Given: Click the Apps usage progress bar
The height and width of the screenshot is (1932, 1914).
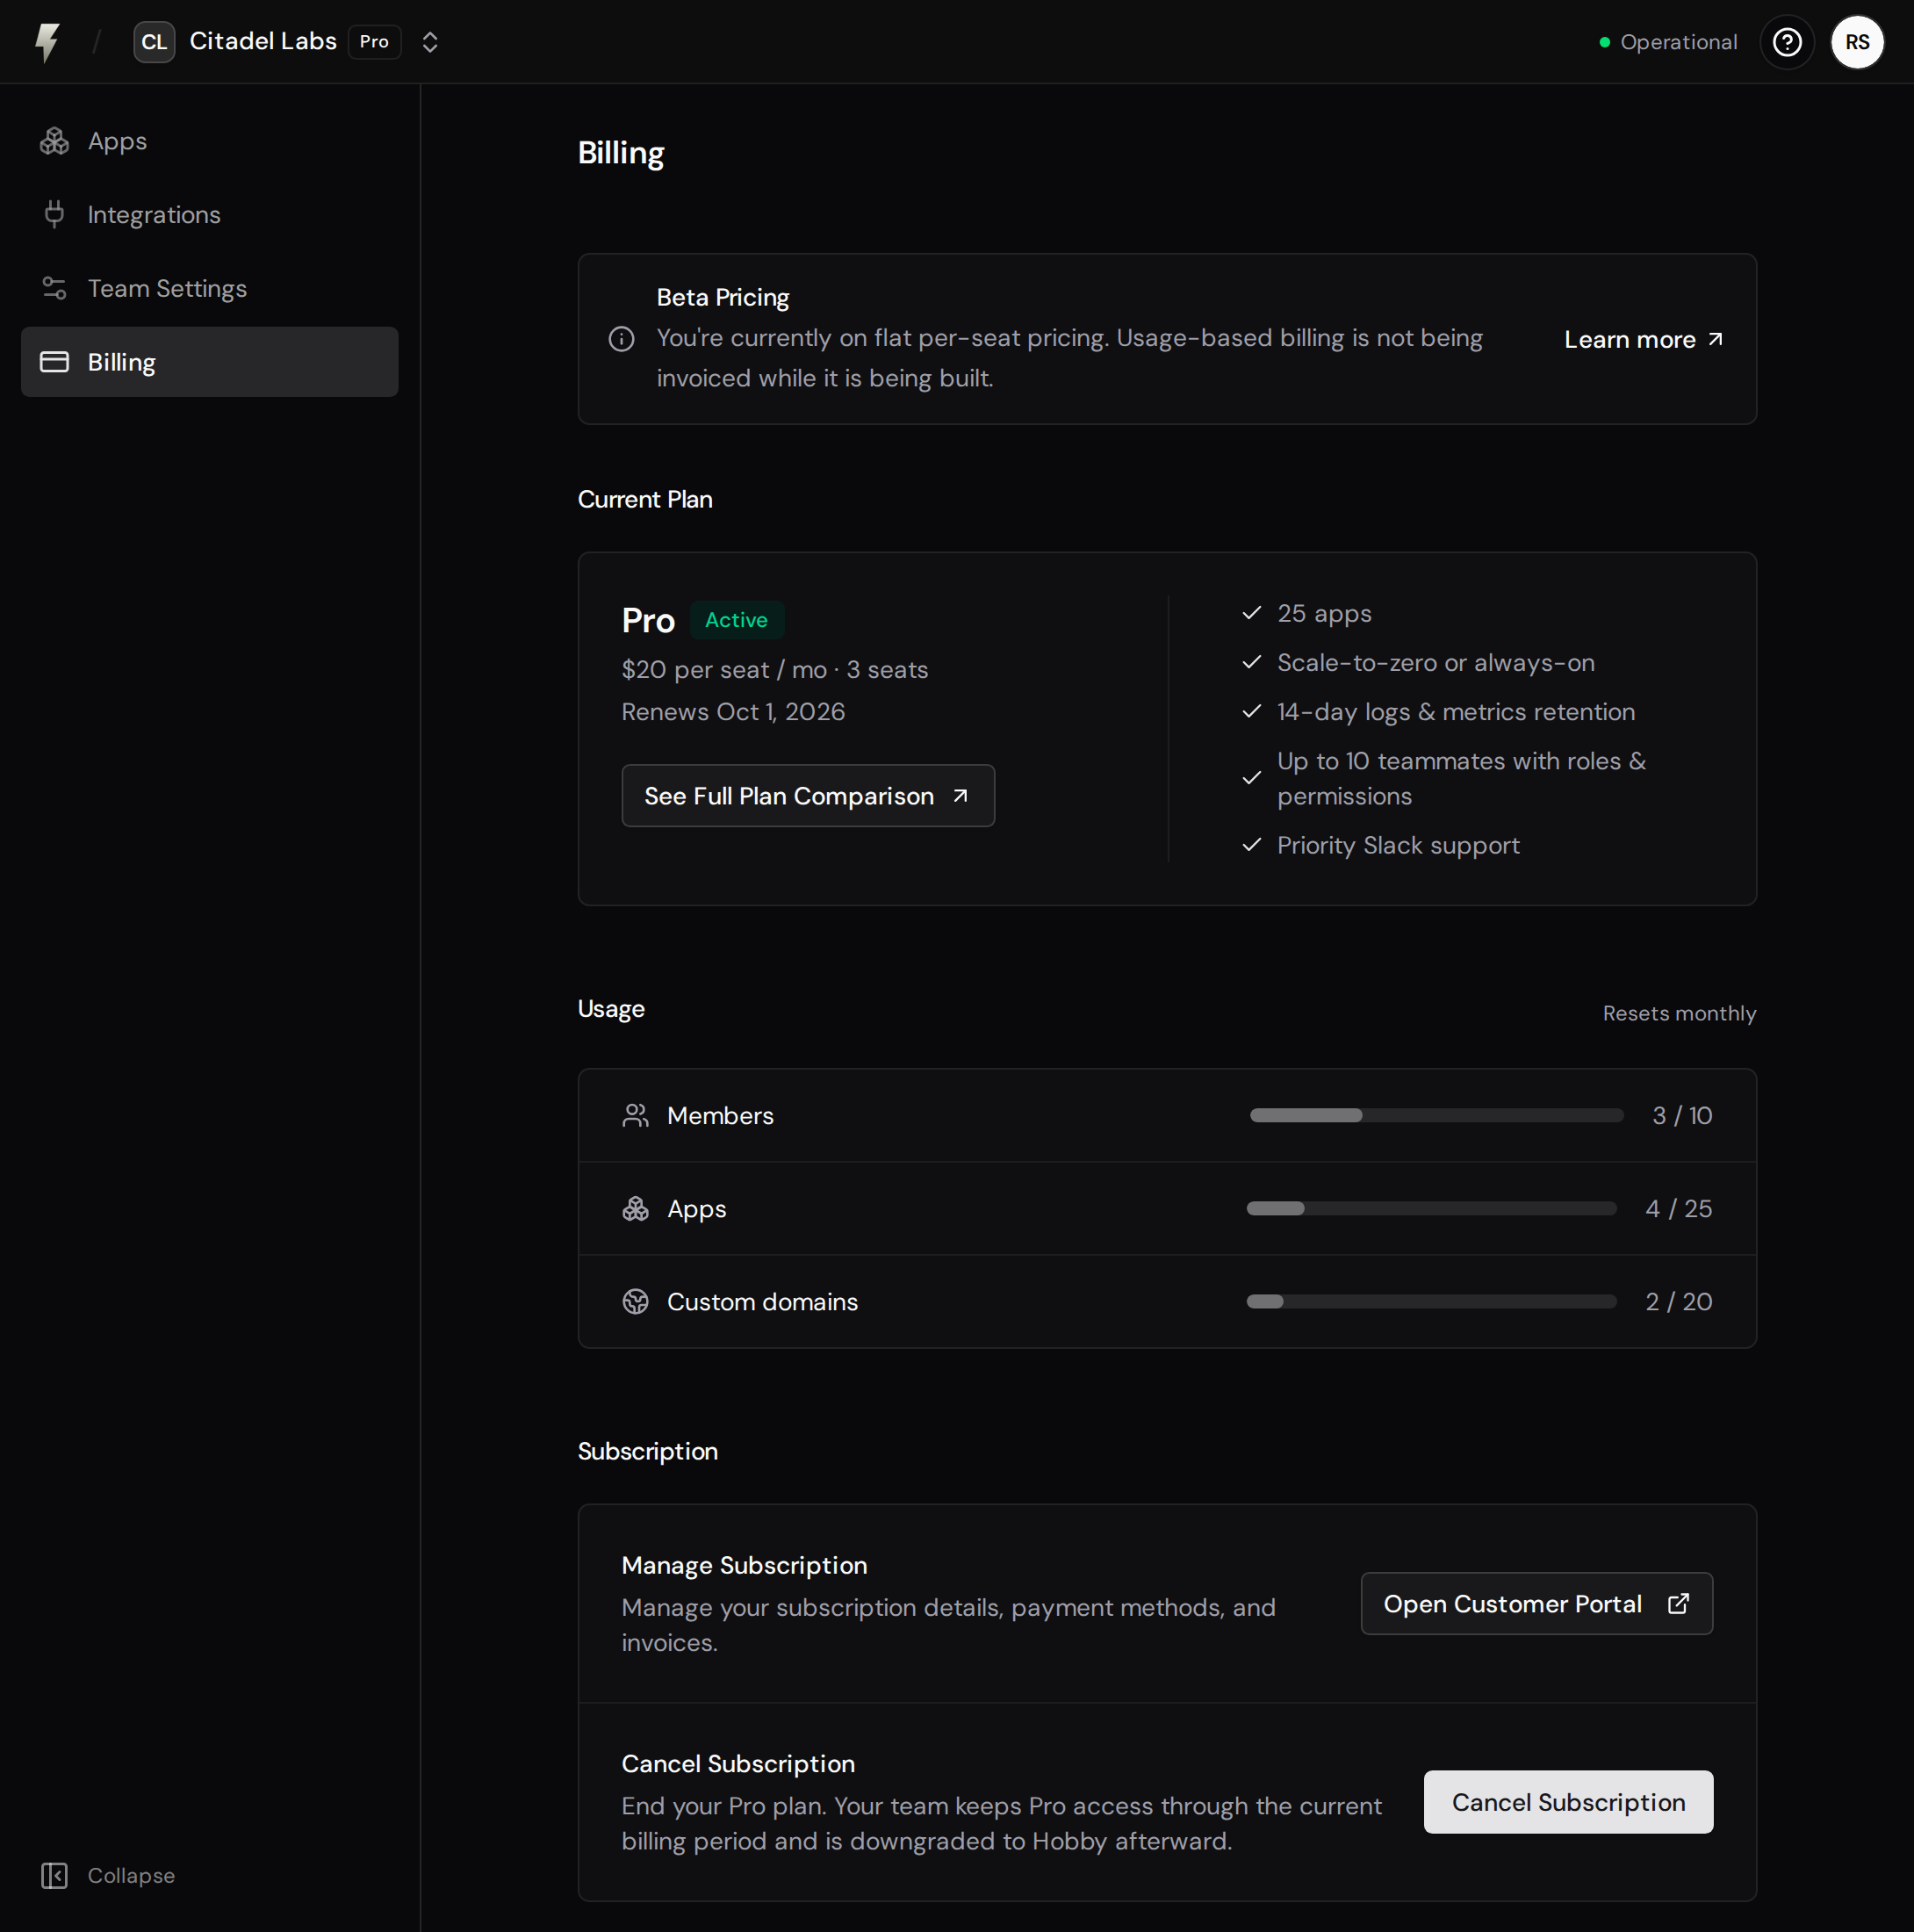Looking at the screenshot, I should coord(1431,1208).
